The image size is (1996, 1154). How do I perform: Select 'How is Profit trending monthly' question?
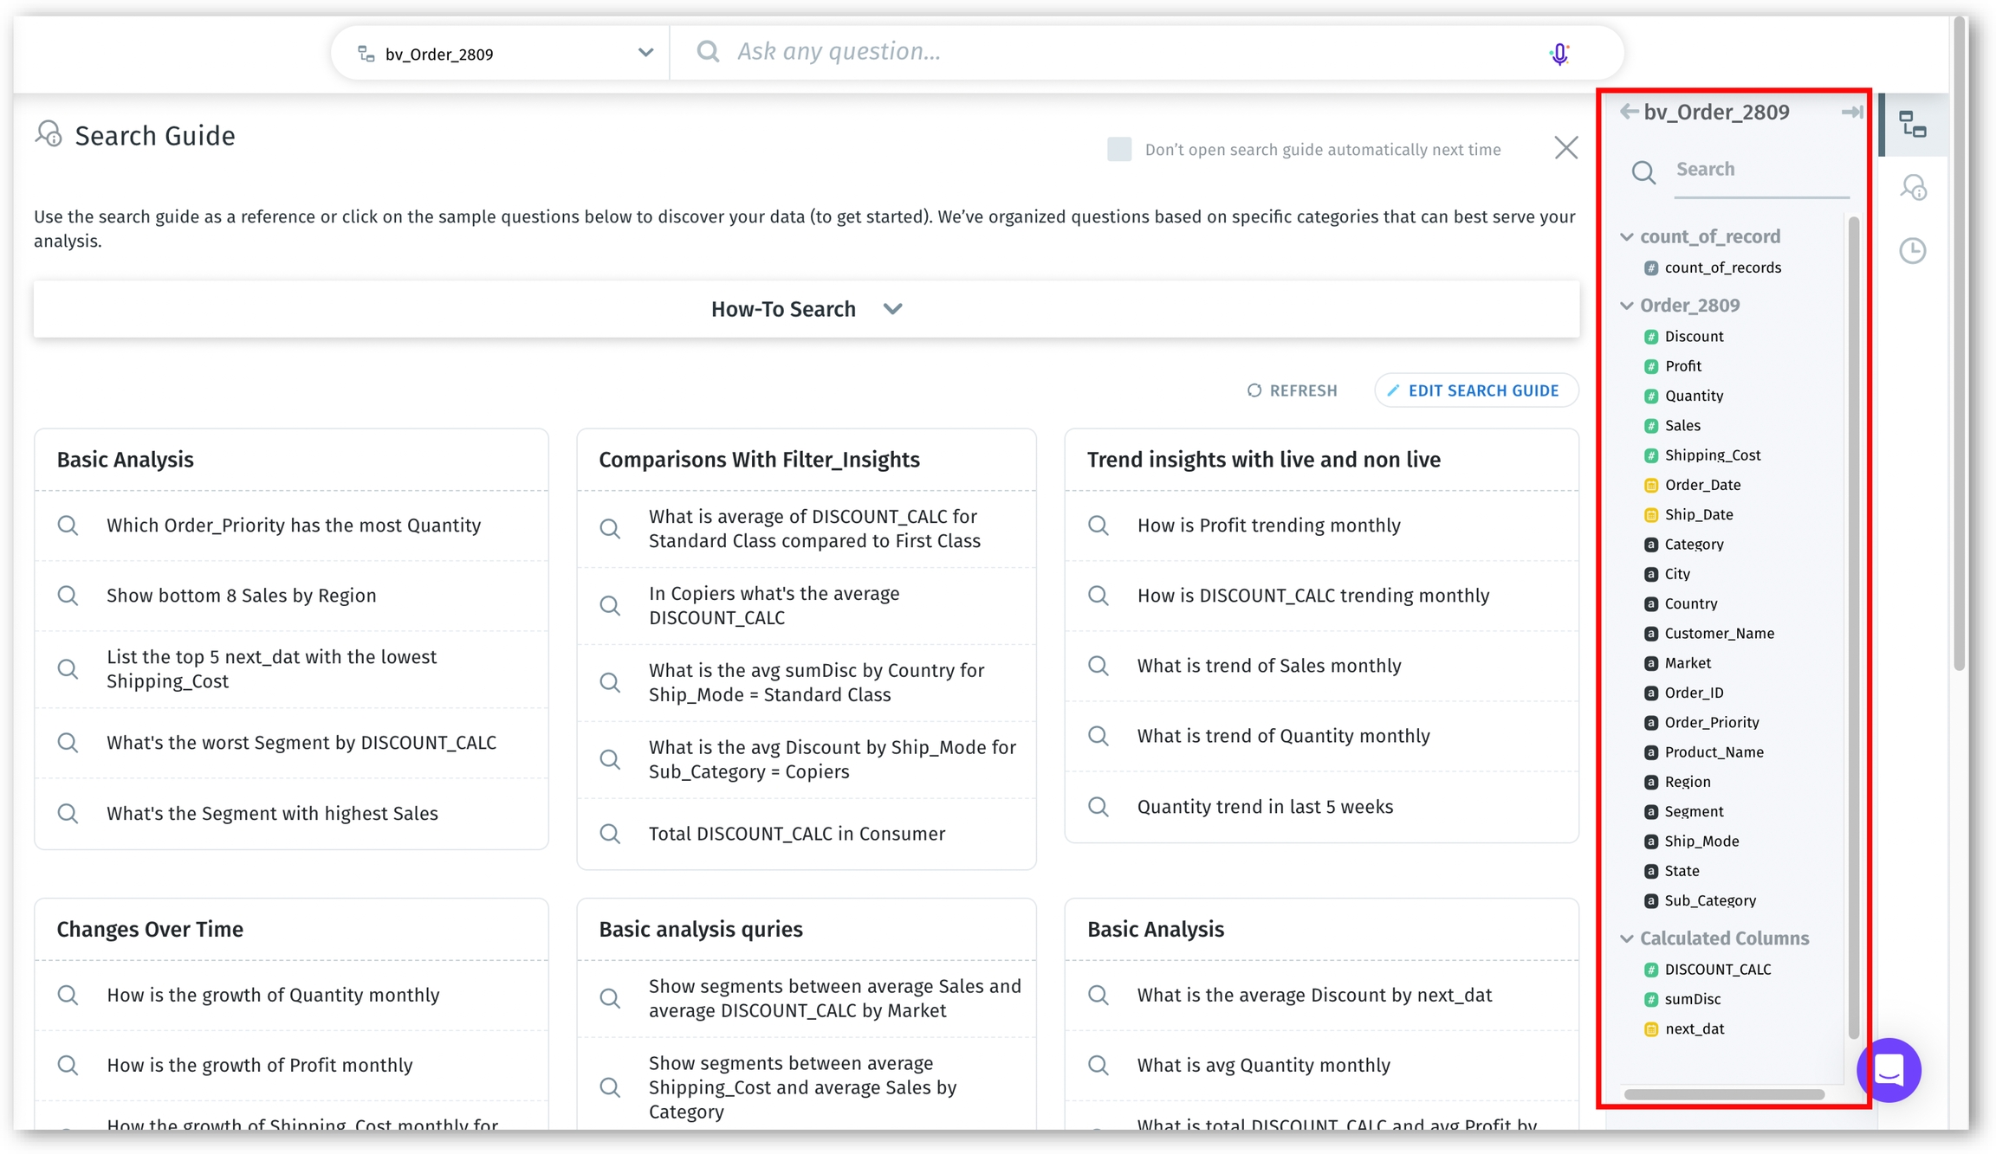tap(1268, 525)
